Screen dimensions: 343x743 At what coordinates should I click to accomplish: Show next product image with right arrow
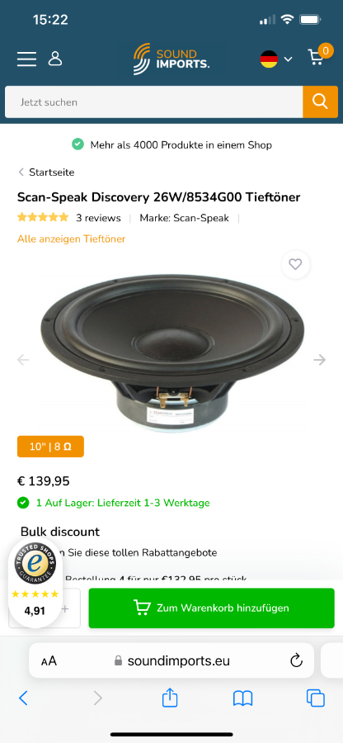click(x=319, y=360)
